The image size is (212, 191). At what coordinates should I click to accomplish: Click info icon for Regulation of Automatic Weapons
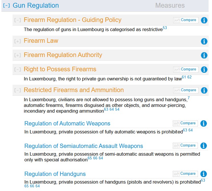click(203, 123)
